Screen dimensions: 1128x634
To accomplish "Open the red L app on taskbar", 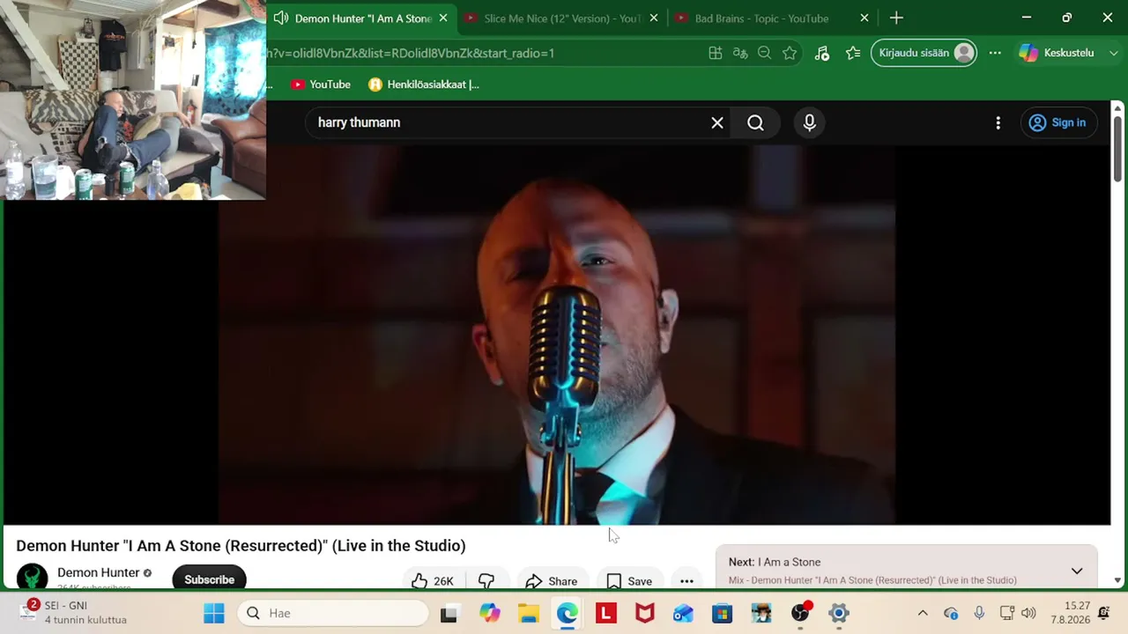I will coord(606,613).
